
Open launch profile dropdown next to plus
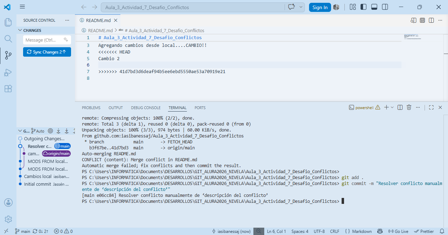[x=392, y=107]
